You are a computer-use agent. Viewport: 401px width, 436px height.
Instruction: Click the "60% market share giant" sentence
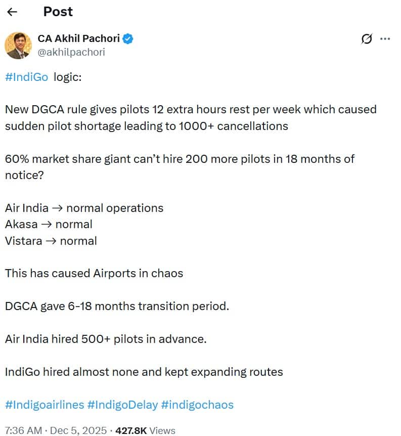coord(180,166)
